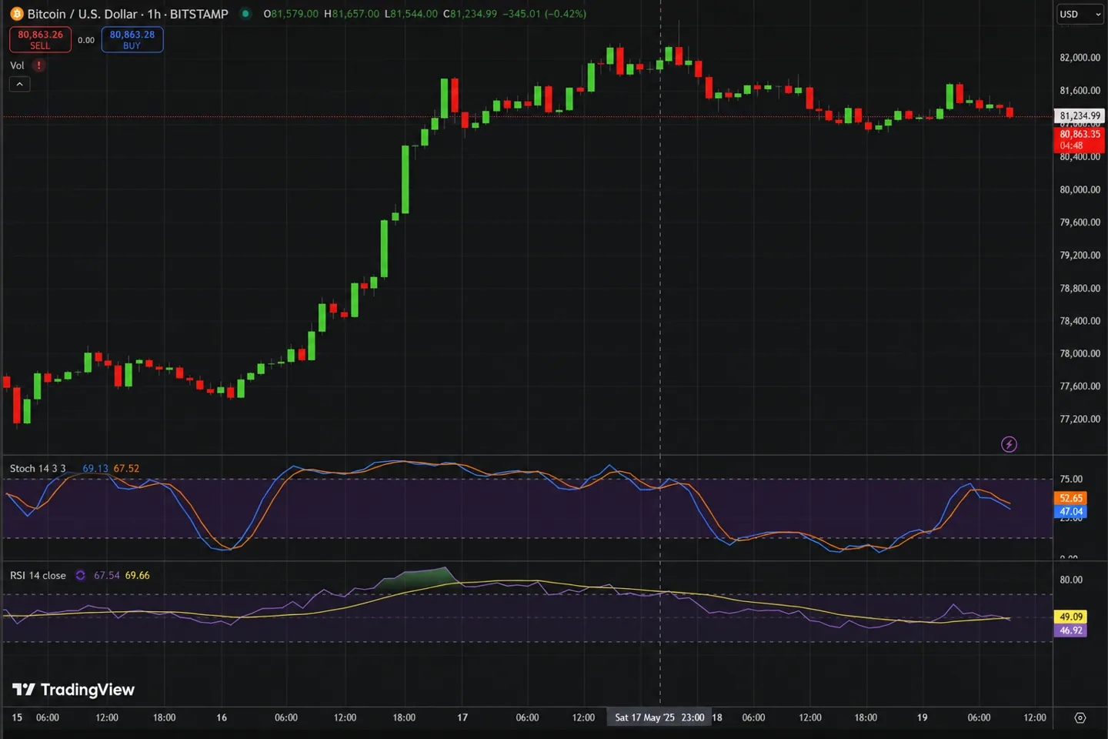Click the Bitcoin symbol logo icon
Screen dimensions: 1108x739
[17, 14]
